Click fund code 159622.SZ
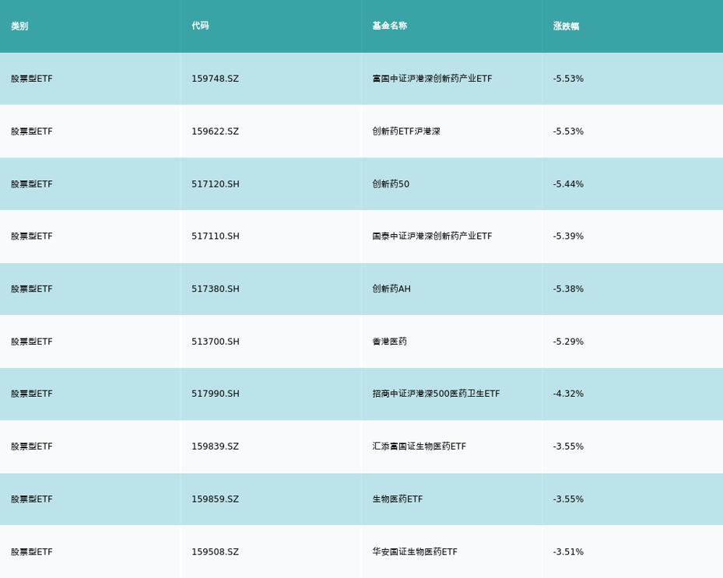 tap(215, 131)
